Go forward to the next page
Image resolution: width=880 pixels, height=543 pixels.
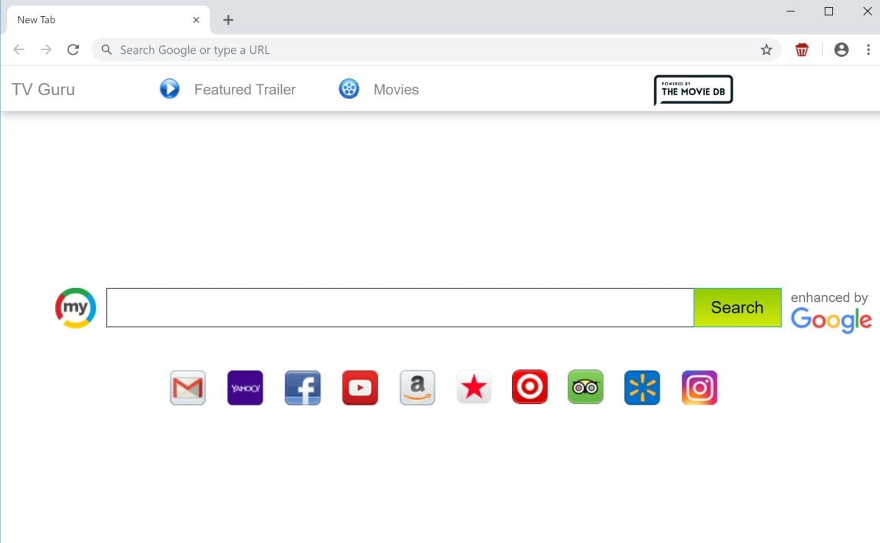(46, 50)
